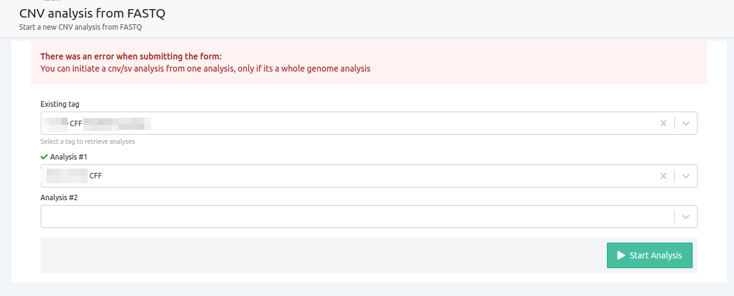The image size is (734, 296).
Task: Click the "Analysis #1" label text
Action: [69, 157]
